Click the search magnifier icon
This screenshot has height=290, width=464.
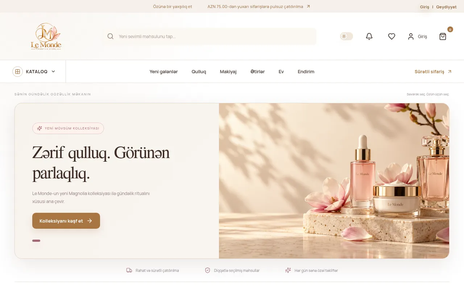(111, 36)
